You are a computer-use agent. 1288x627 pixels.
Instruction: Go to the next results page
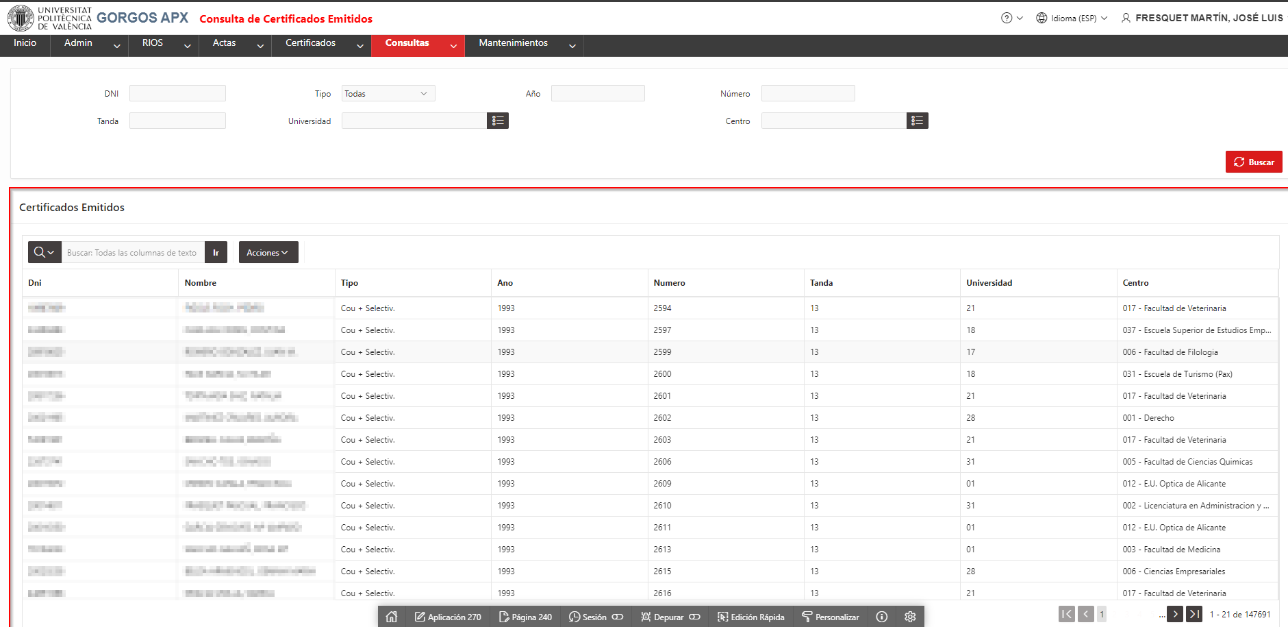coord(1176,614)
